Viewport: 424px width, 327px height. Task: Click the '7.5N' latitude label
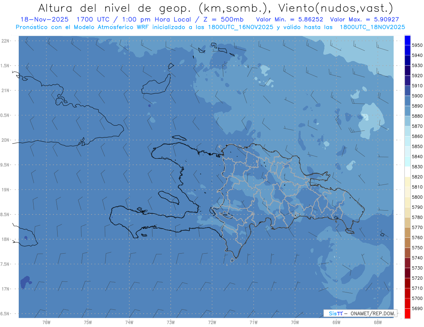click(x=5, y=264)
